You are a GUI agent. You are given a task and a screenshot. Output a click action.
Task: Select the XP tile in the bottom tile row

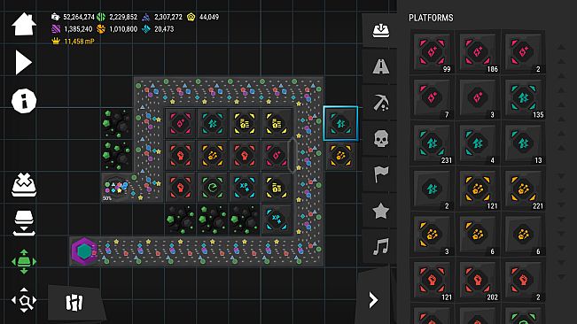tap(277, 220)
